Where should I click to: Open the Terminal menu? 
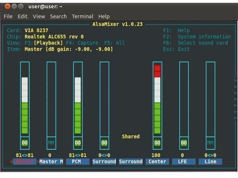[83, 16]
